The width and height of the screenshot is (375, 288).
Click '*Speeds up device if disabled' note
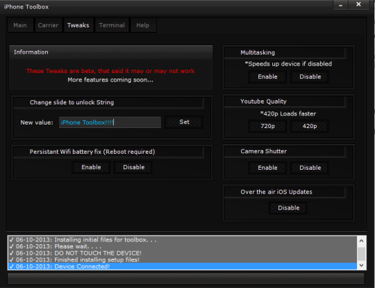(x=288, y=64)
